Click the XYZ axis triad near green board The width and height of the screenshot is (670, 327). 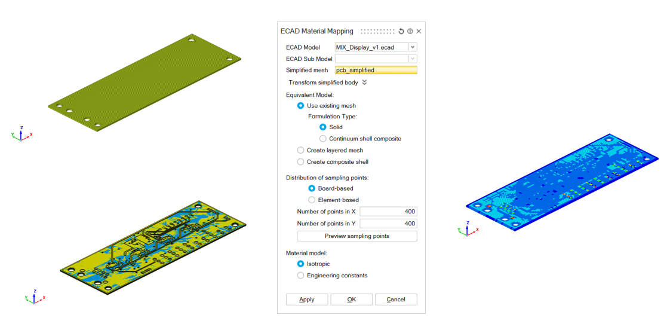[x=21, y=134]
